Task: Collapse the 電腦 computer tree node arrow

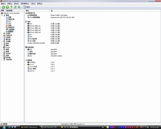Action: (2, 15)
